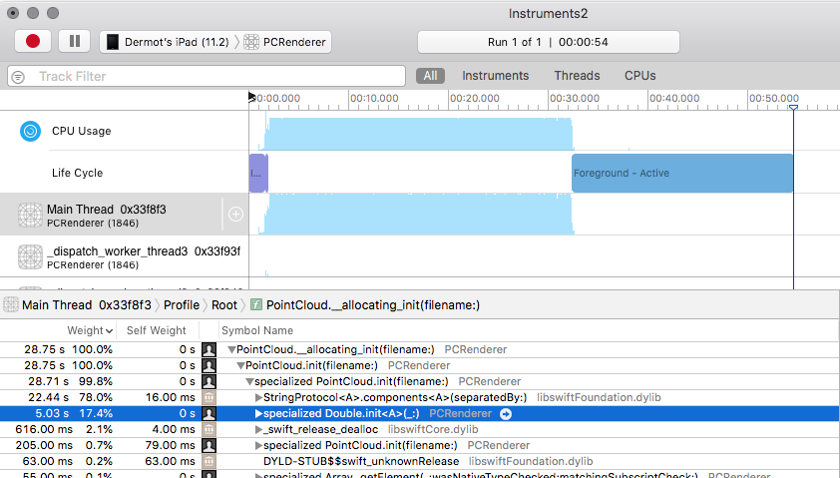The height and width of the screenshot is (478, 840).
Task: Collapse the PointCloud.__allocating_init row
Action: [231, 349]
